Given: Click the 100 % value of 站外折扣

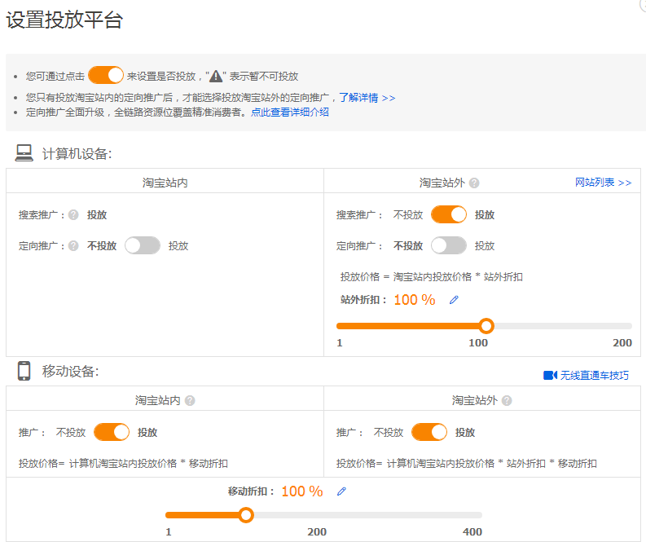Looking at the screenshot, I should pos(415,300).
